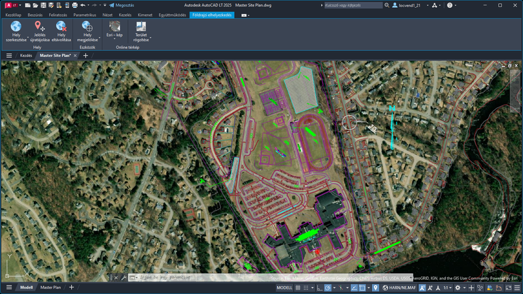Click the Open file folder icon
Screen dimensions: 523x294
pos(35,5)
